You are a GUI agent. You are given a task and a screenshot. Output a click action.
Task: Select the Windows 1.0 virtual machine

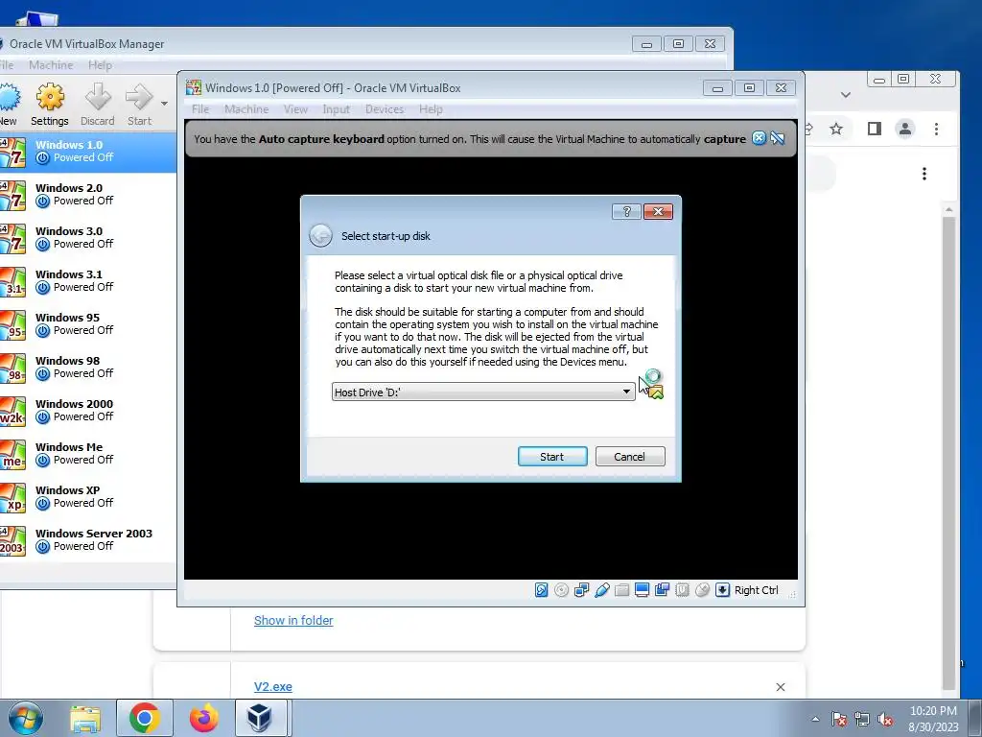(87, 151)
